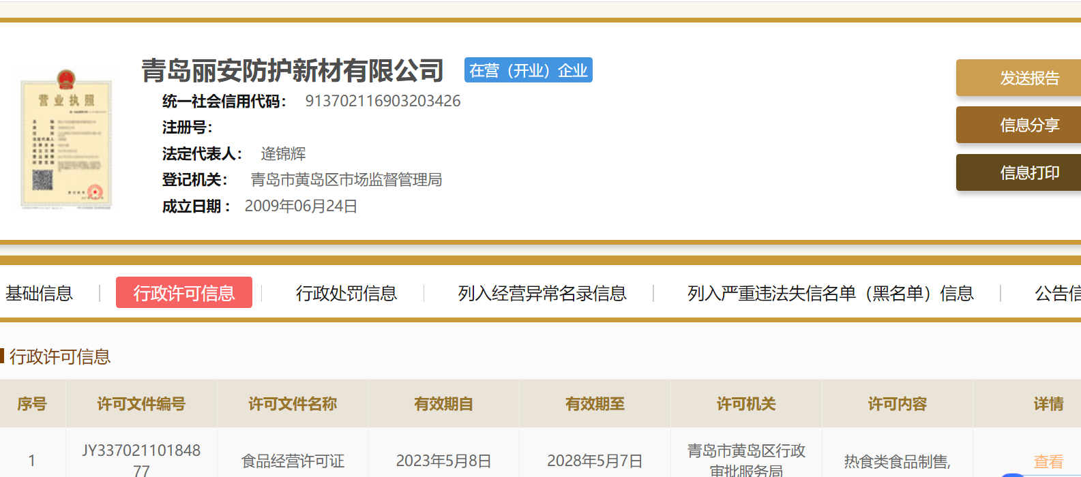Click the 在营（开业）企业 status badge

tap(529, 70)
